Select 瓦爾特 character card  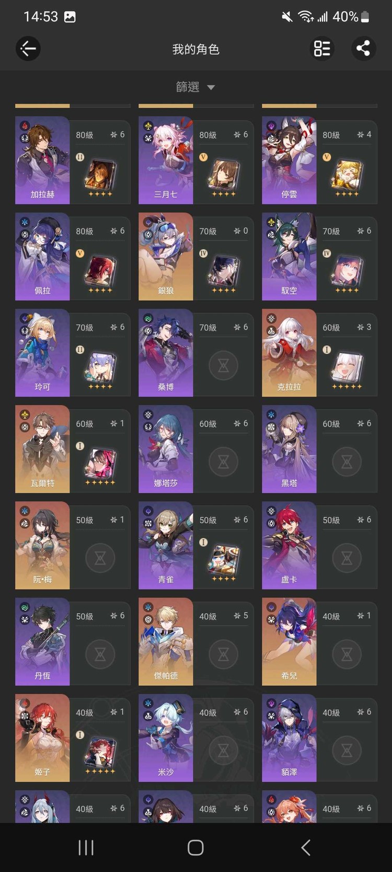pyautogui.click(x=73, y=449)
